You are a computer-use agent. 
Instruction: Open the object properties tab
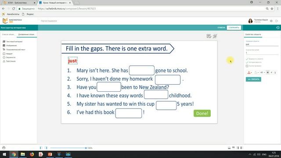(x=253, y=34)
